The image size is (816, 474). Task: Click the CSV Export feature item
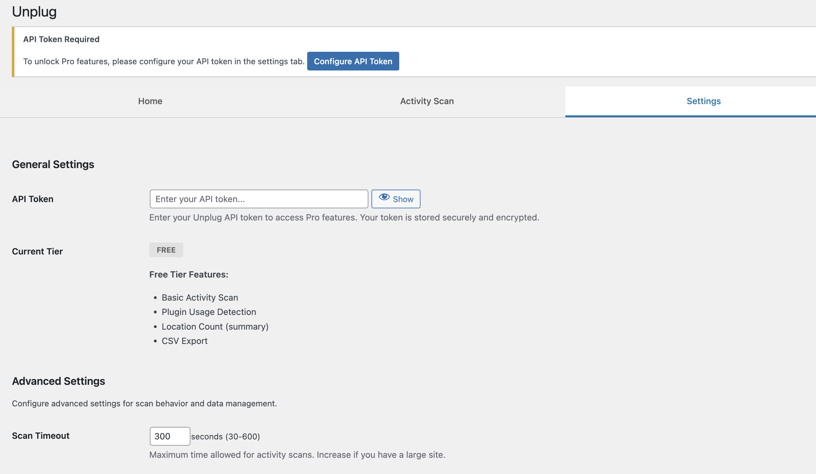tap(184, 341)
